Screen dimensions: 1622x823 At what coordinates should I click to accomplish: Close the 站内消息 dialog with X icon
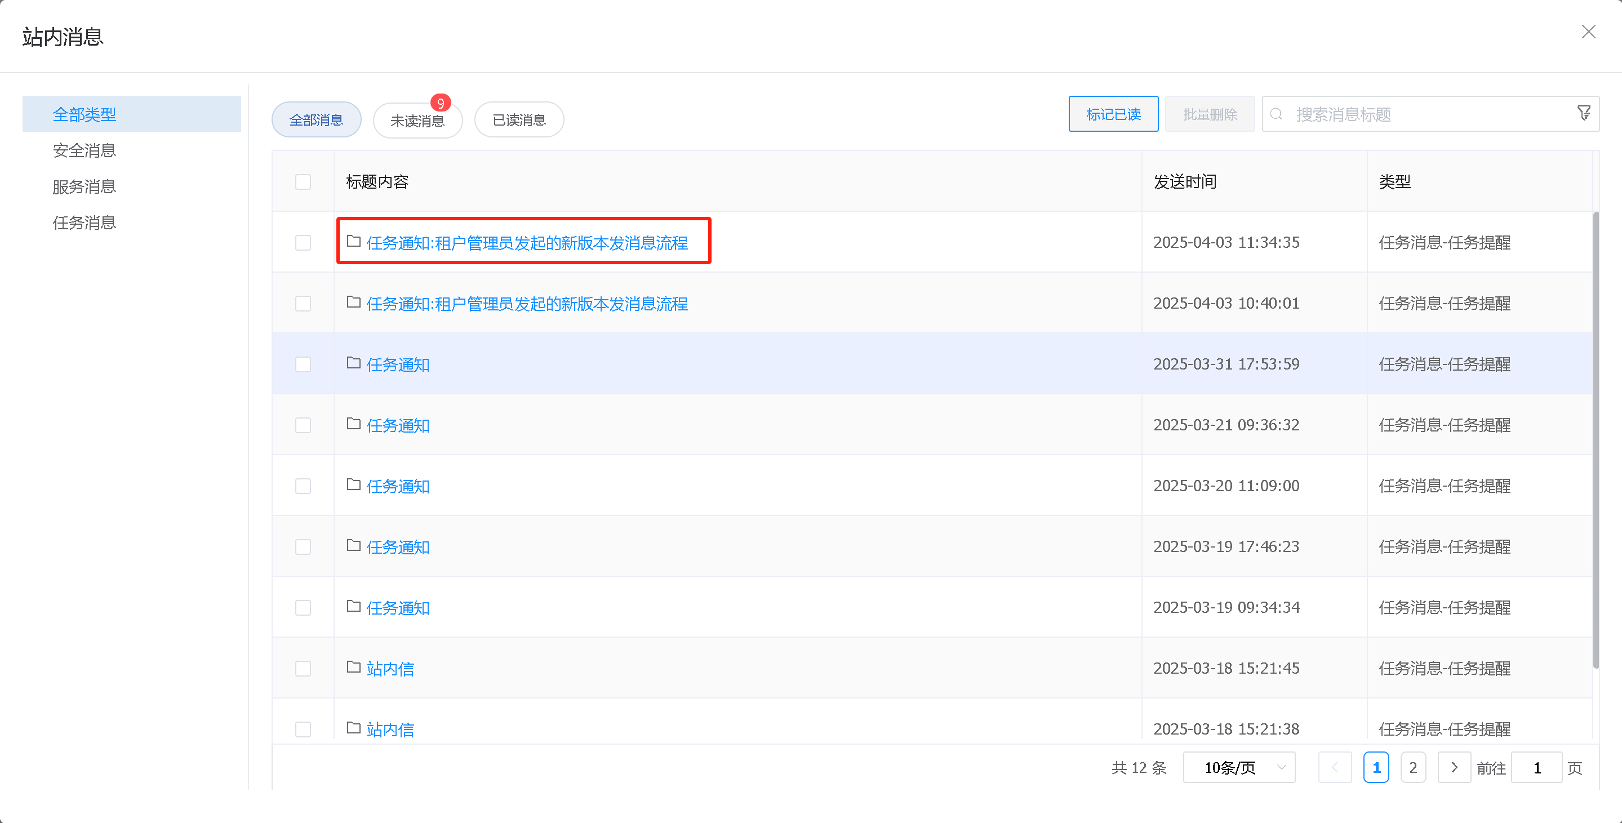1588,32
